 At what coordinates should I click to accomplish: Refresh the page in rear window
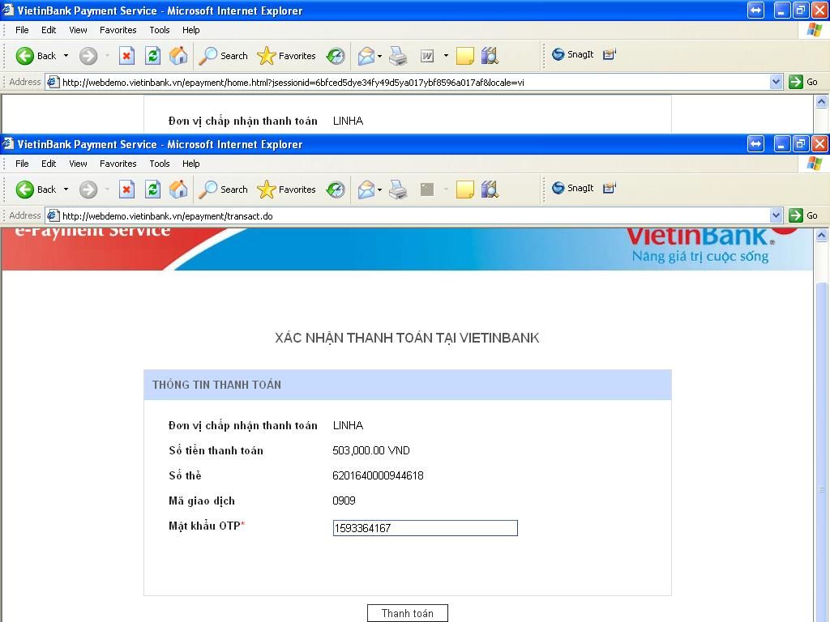pos(153,56)
